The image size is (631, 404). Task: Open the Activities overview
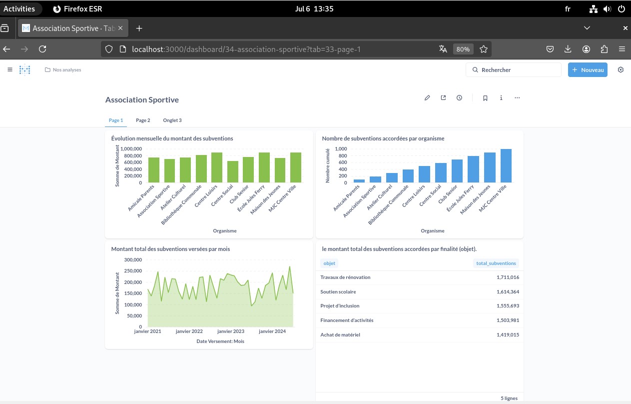point(19,8)
